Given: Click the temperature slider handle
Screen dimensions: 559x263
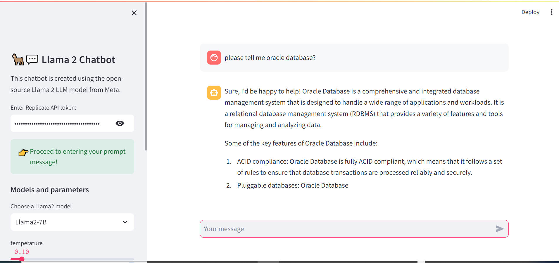Looking at the screenshot, I should click(22, 259).
